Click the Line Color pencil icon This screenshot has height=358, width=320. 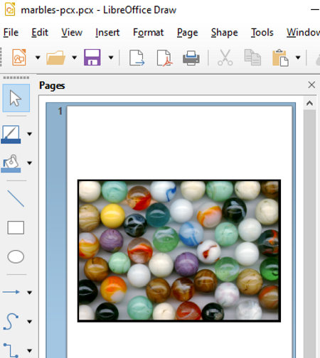pos(11,134)
